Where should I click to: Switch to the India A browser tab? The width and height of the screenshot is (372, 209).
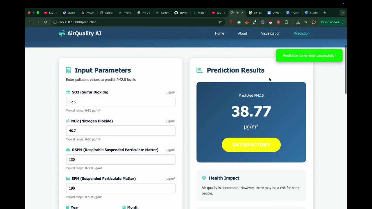[x=199, y=13]
